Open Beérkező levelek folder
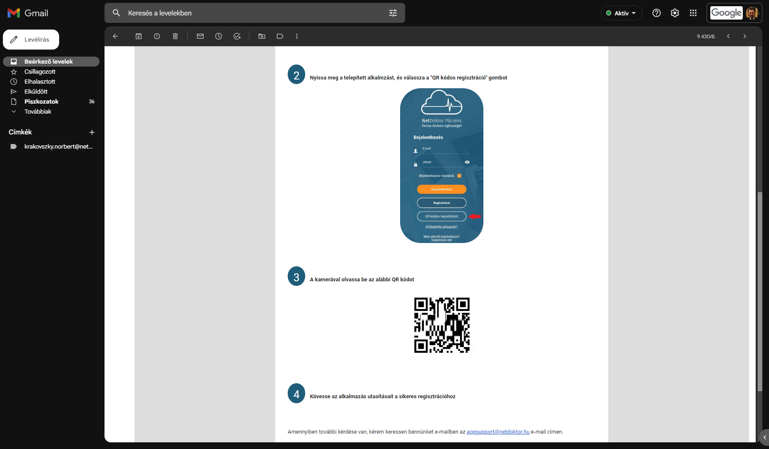This screenshot has height=449, width=769. (51, 62)
